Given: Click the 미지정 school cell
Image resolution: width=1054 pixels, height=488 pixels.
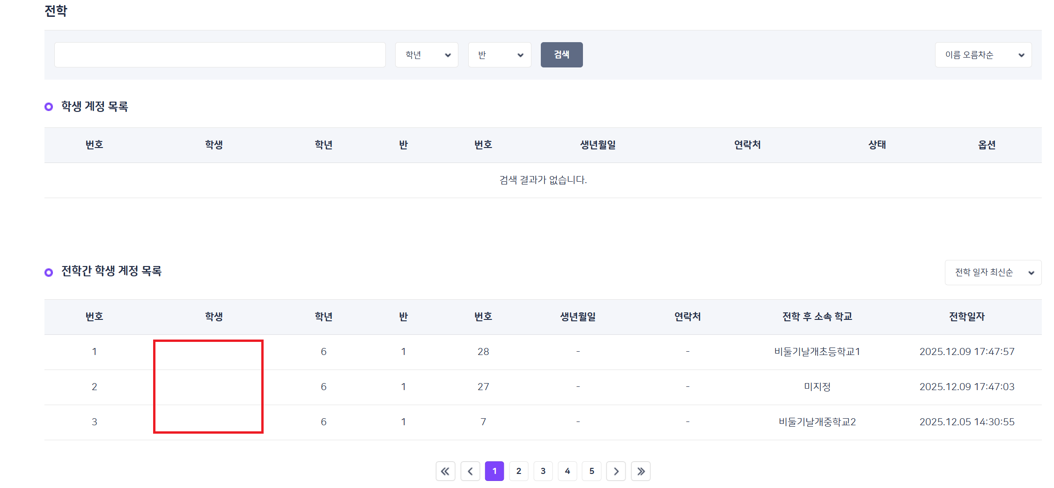Looking at the screenshot, I should click(x=817, y=387).
